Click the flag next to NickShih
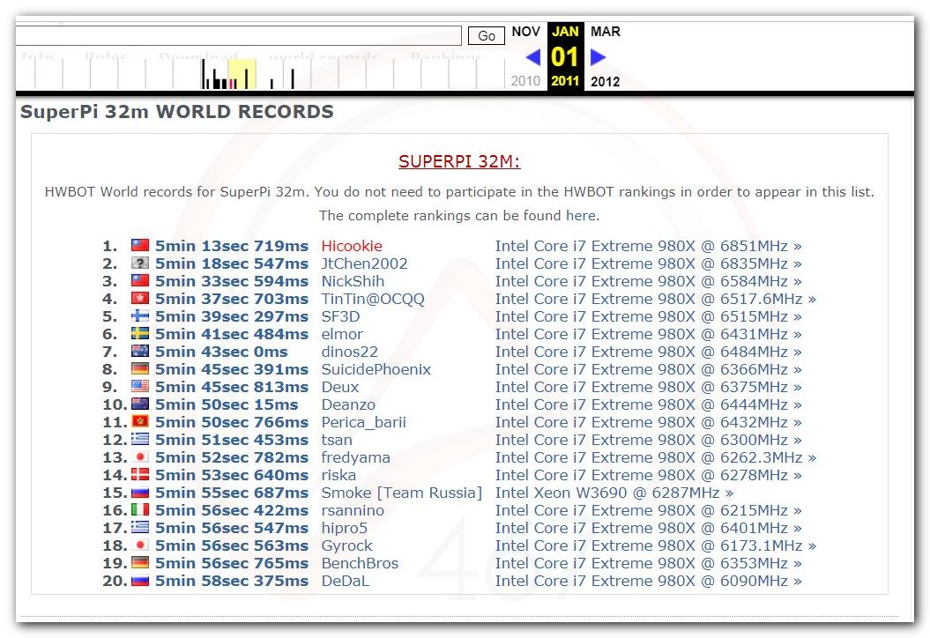The width and height of the screenshot is (930, 638). point(140,280)
